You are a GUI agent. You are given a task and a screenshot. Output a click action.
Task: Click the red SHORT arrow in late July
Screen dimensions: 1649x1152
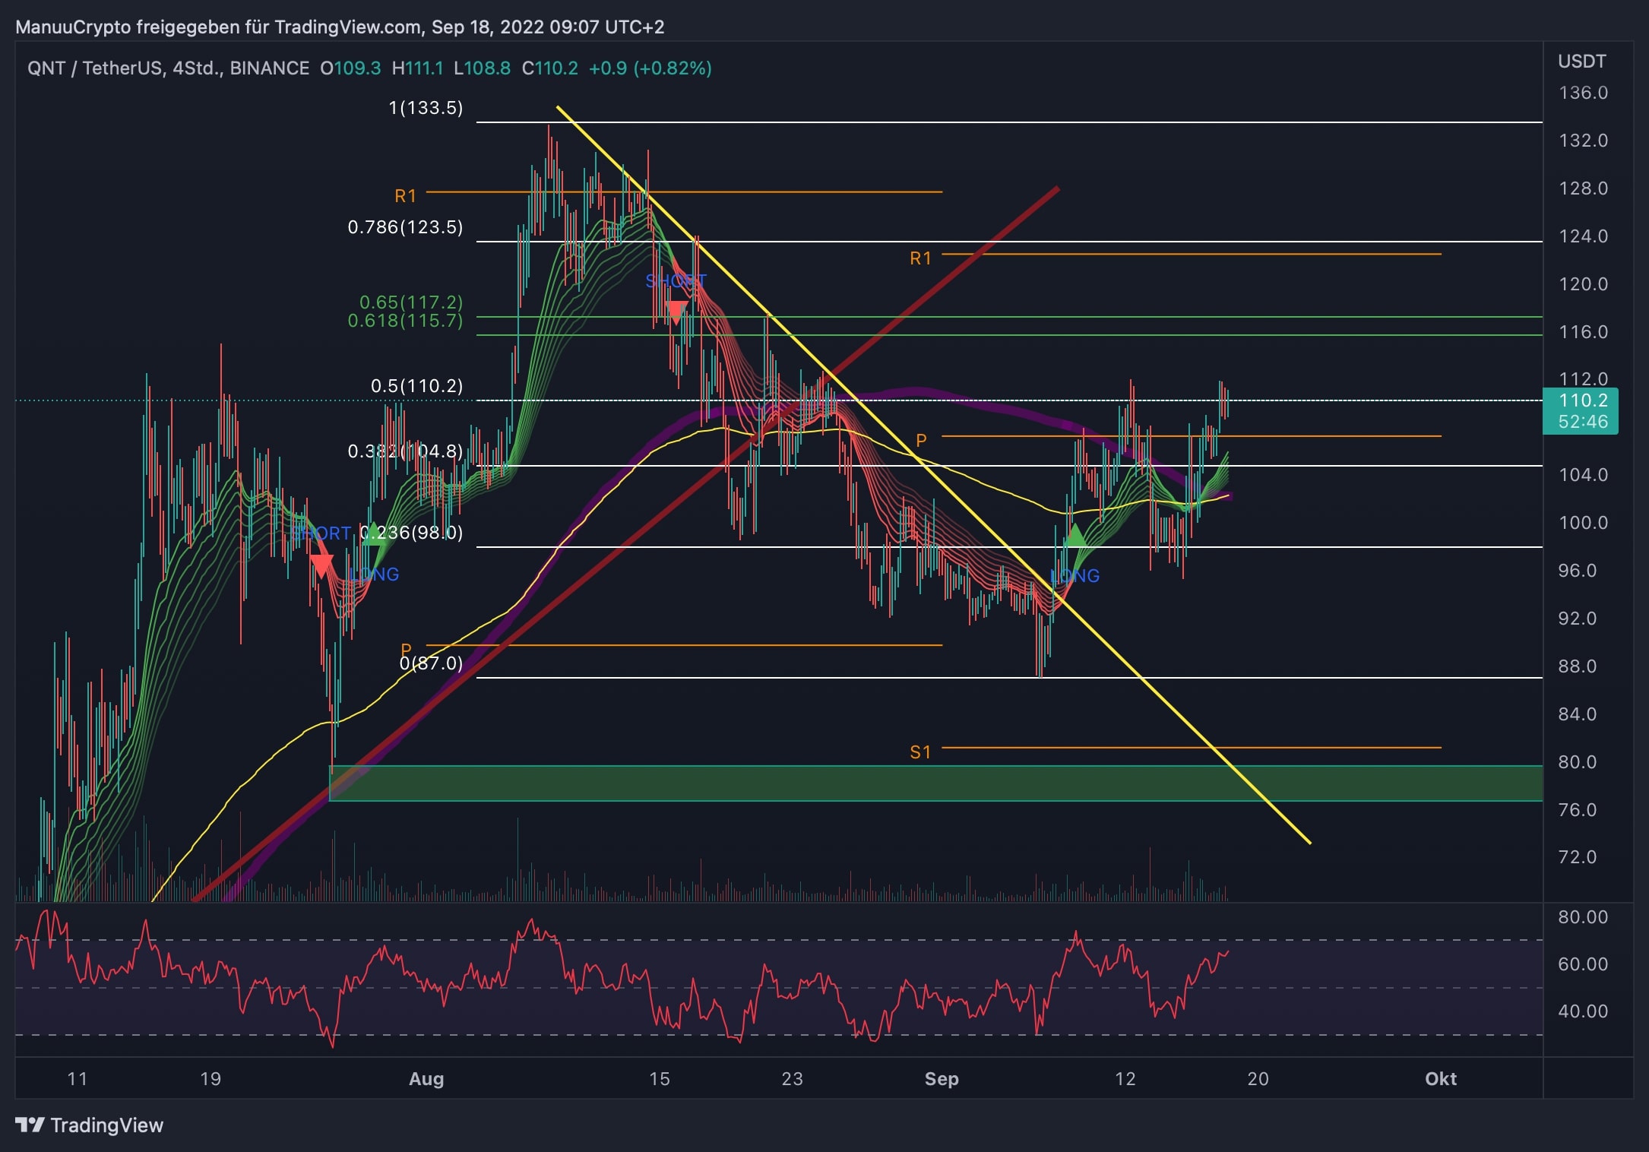(321, 565)
